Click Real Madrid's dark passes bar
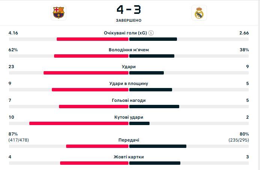 (x=158, y=146)
